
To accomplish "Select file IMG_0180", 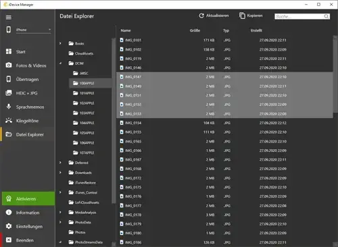I will (x=224, y=233).
